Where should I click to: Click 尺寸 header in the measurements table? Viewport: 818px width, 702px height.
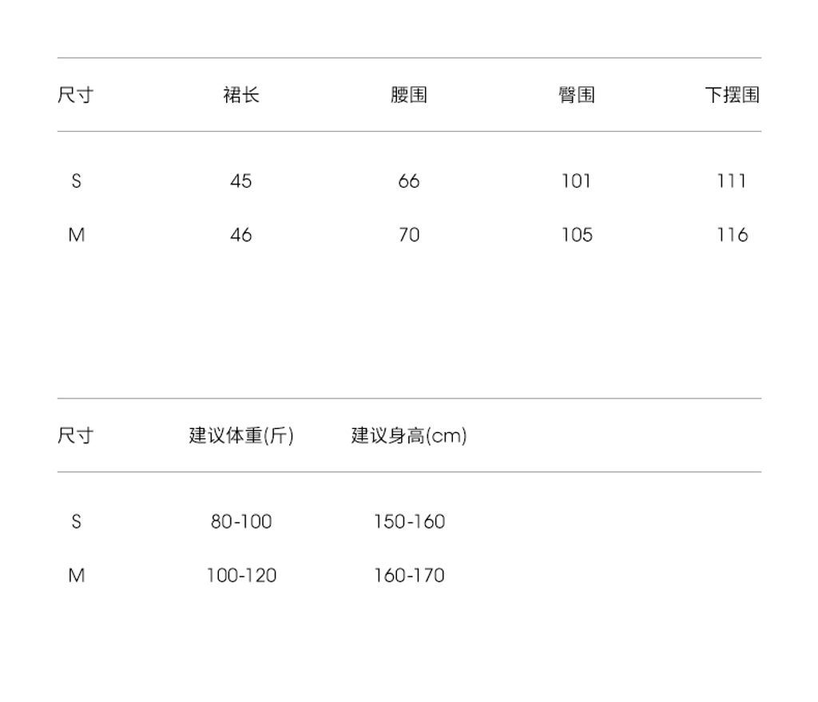coord(75,95)
